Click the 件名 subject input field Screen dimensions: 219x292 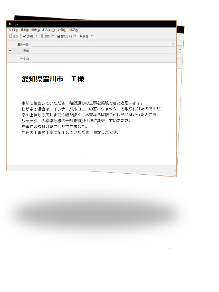coord(103,59)
